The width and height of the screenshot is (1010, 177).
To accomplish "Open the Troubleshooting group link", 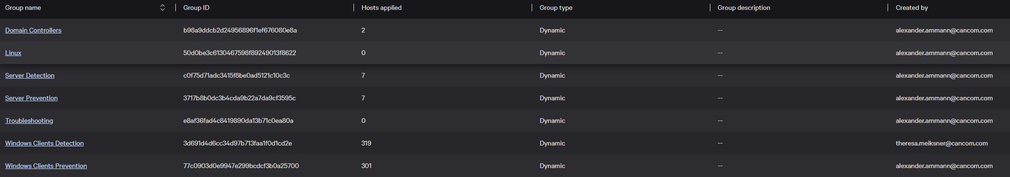I will pos(29,121).
